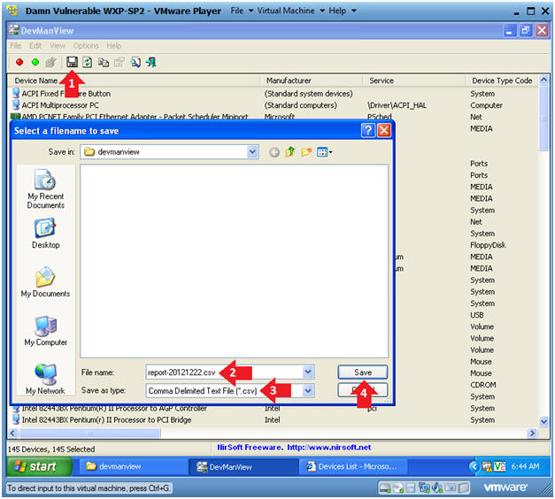The width and height of the screenshot is (555, 499).
Task: Click the greyed Properties toolbar icon
Action: click(x=119, y=63)
